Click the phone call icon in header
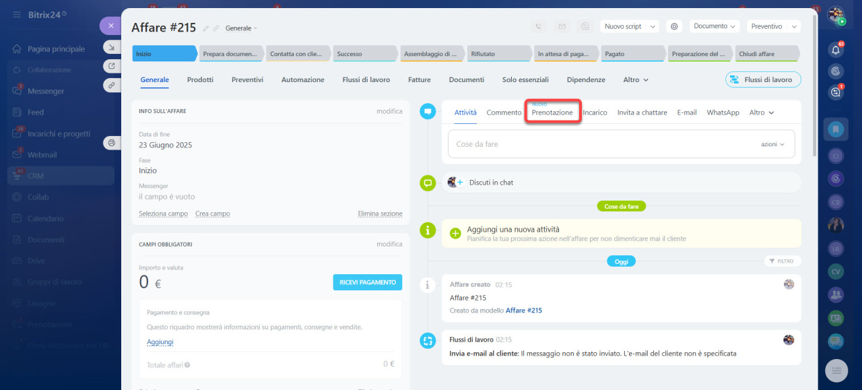This screenshot has width=862, height=390. pos(538,26)
